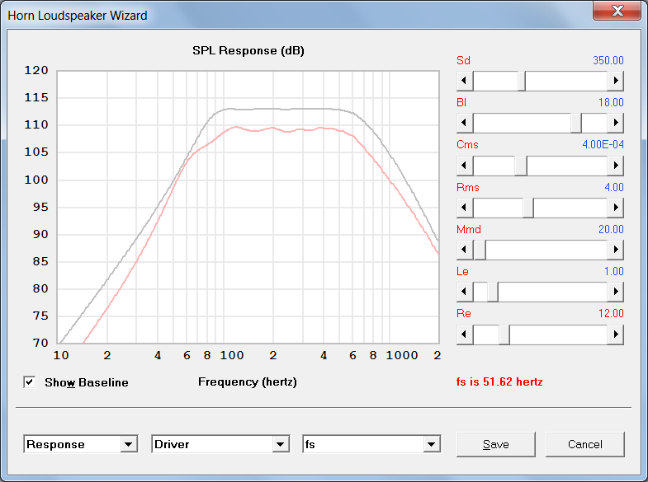Click the Le value 1.00
Viewport: 648px width, 482px height.
(x=614, y=271)
